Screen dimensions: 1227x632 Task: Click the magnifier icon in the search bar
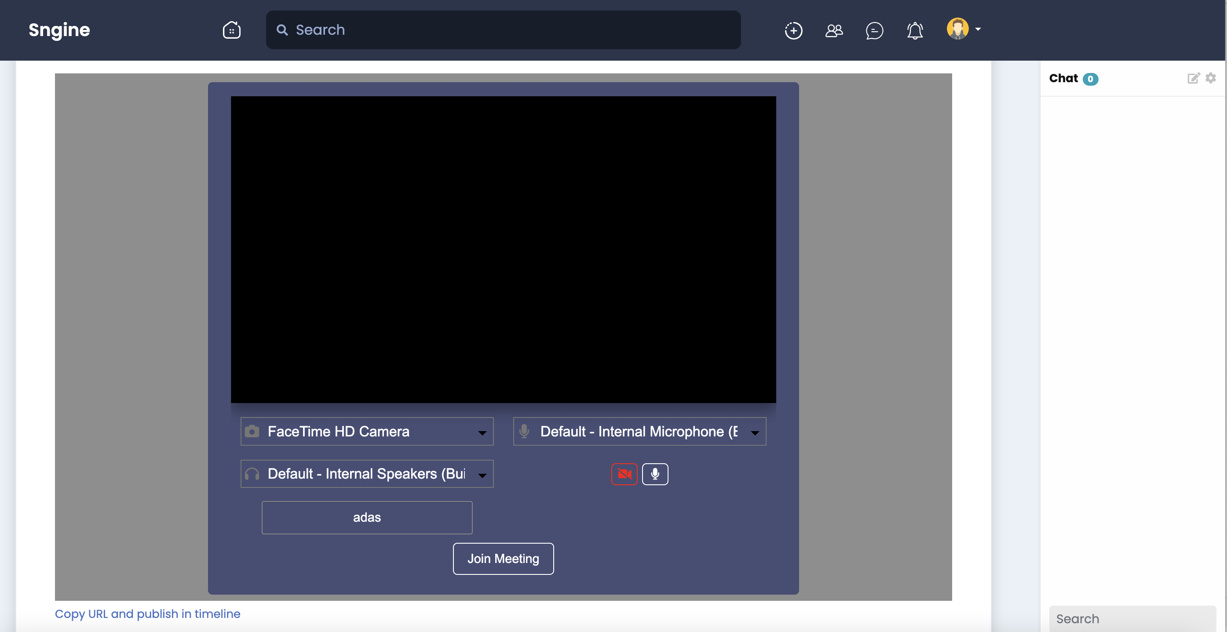coord(282,29)
